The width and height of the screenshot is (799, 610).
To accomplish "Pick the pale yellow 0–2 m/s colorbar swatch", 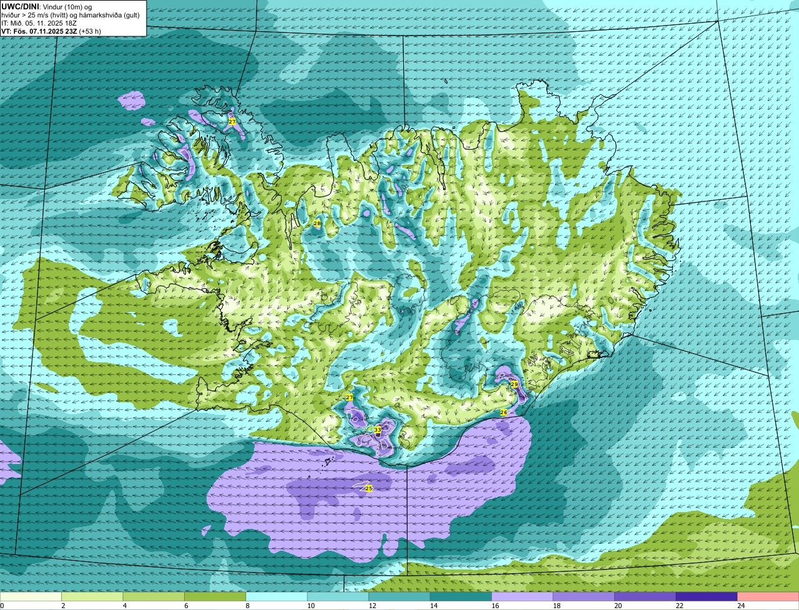I will 31,597.
